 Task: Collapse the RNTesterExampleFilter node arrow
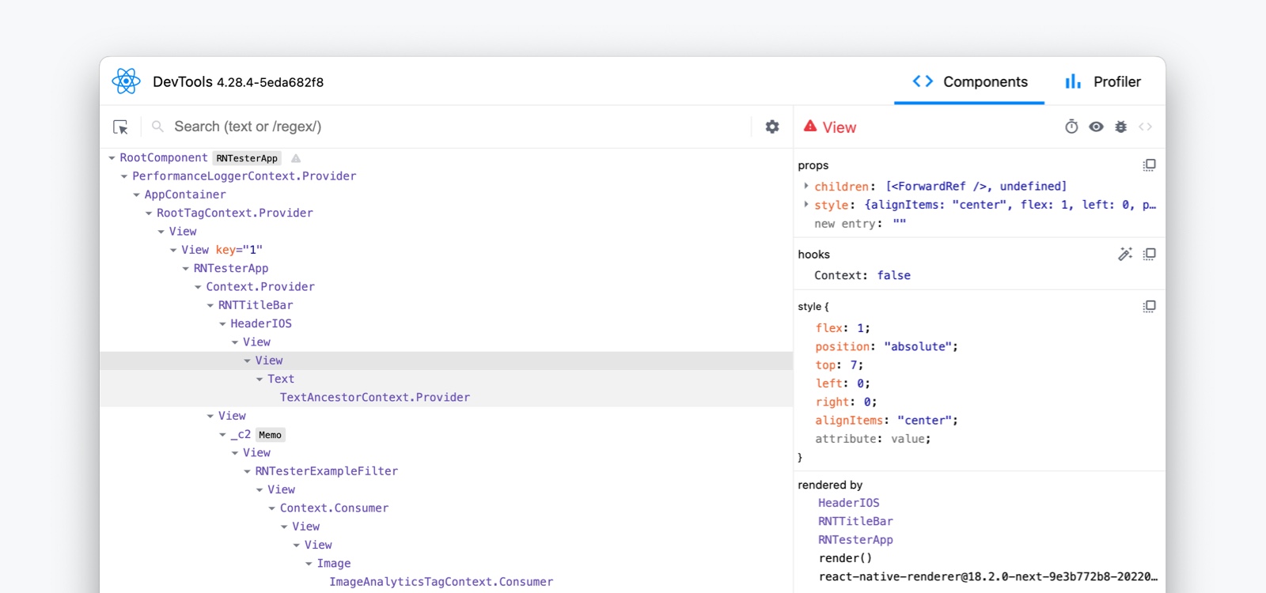click(x=248, y=471)
